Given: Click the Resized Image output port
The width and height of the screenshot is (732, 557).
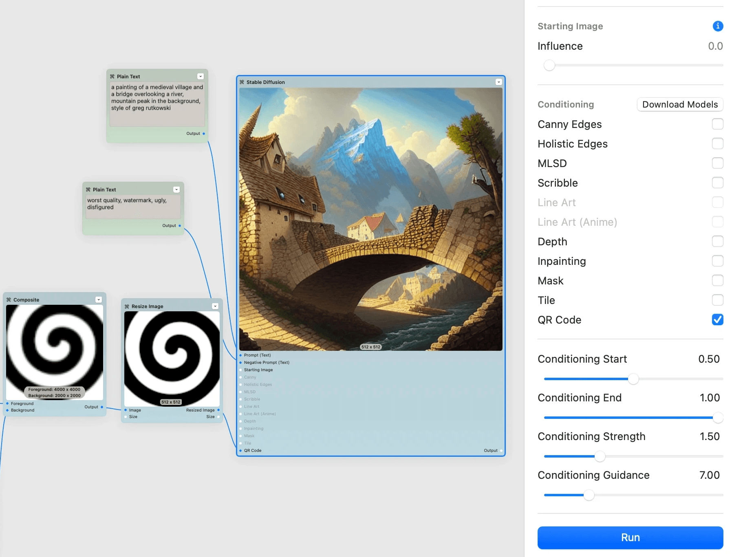Looking at the screenshot, I should 218,410.
